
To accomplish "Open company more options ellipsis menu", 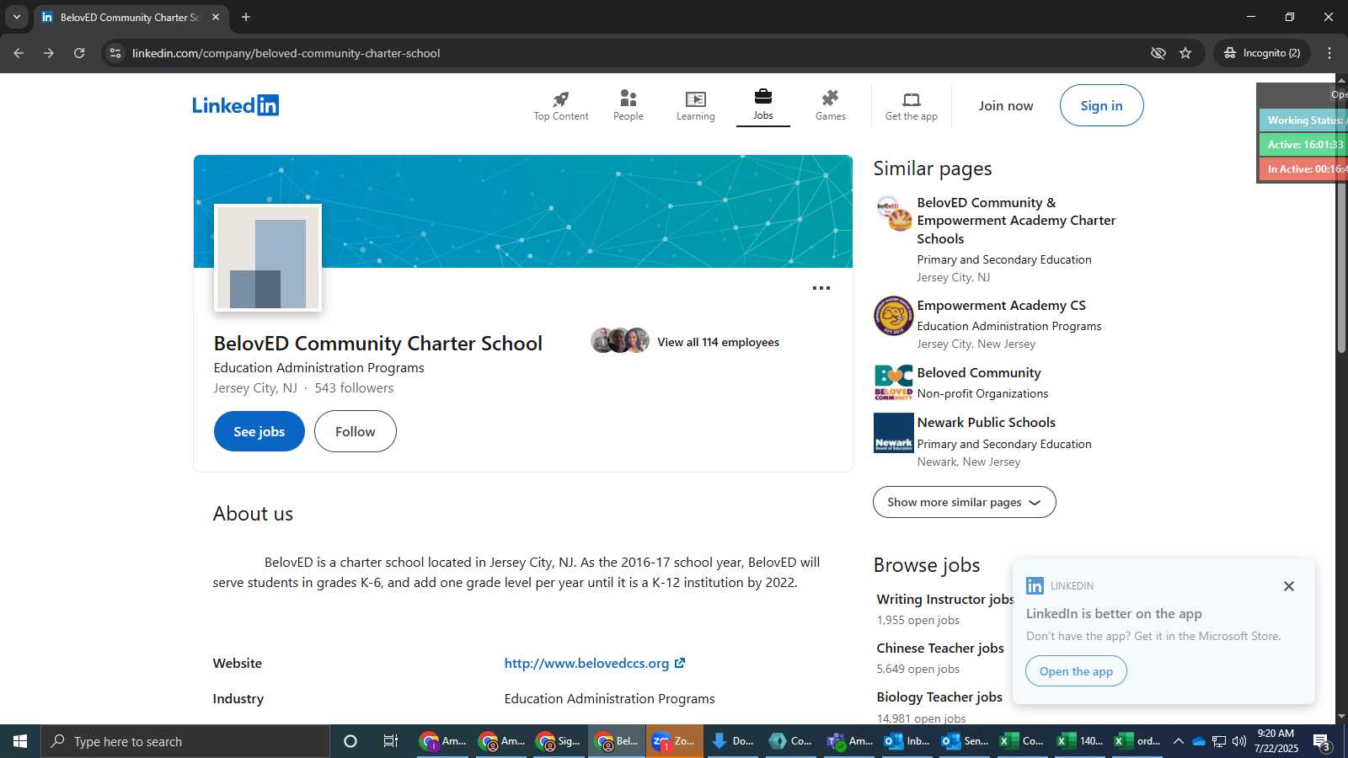I will click(x=821, y=288).
